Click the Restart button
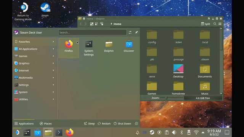 tap(104, 123)
